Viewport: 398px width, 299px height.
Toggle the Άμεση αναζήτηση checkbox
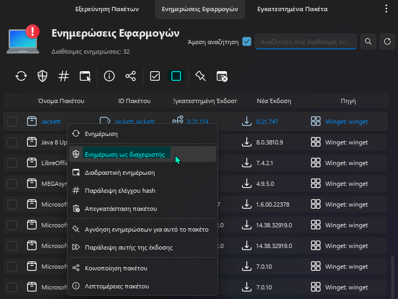coord(246,41)
